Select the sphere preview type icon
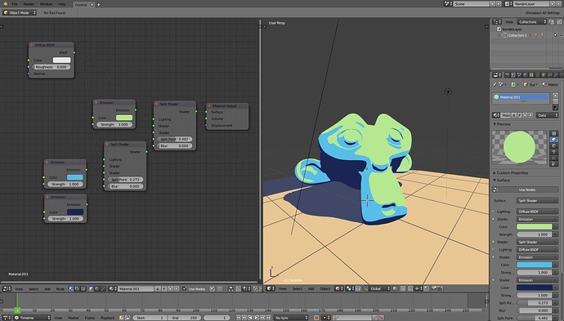 (554, 140)
